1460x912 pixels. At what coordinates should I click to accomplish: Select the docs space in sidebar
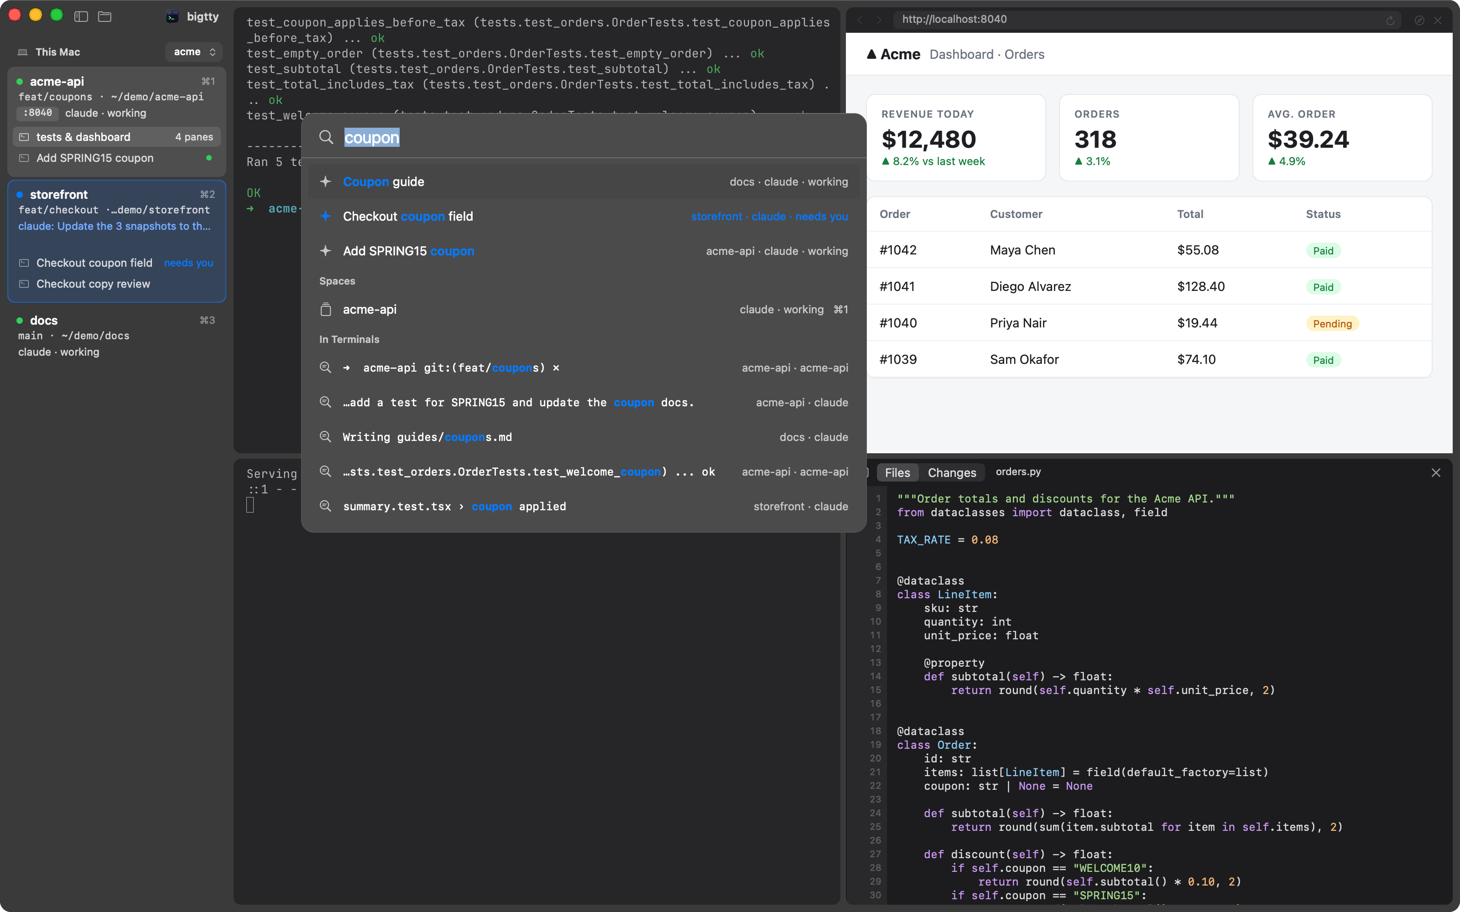[x=116, y=335]
